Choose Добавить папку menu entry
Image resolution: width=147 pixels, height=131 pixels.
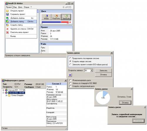click(21, 22)
